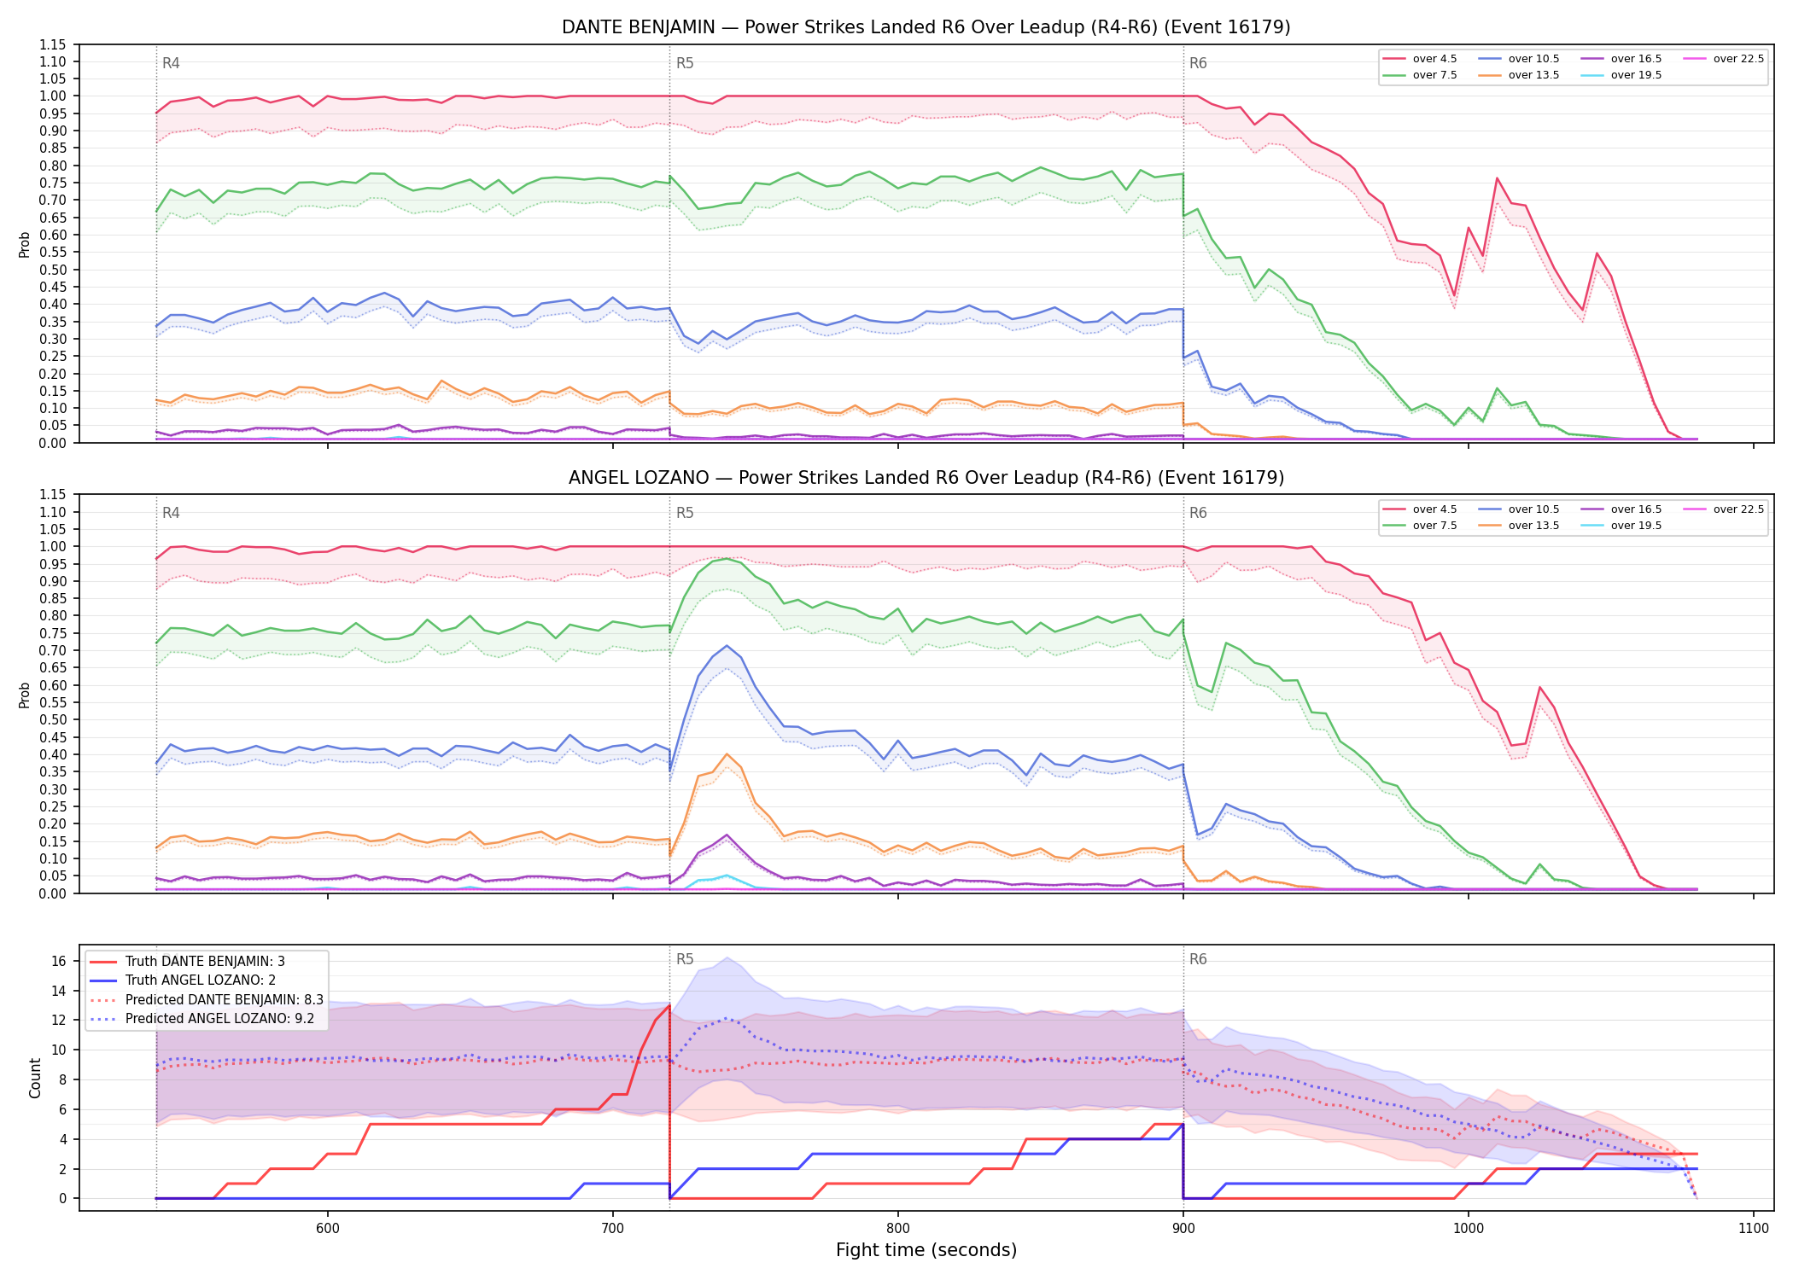Viewport: 1793px width, 1280px height.
Task: Click the R6 round marker in Angel Lozano chart
Action: point(1198,513)
